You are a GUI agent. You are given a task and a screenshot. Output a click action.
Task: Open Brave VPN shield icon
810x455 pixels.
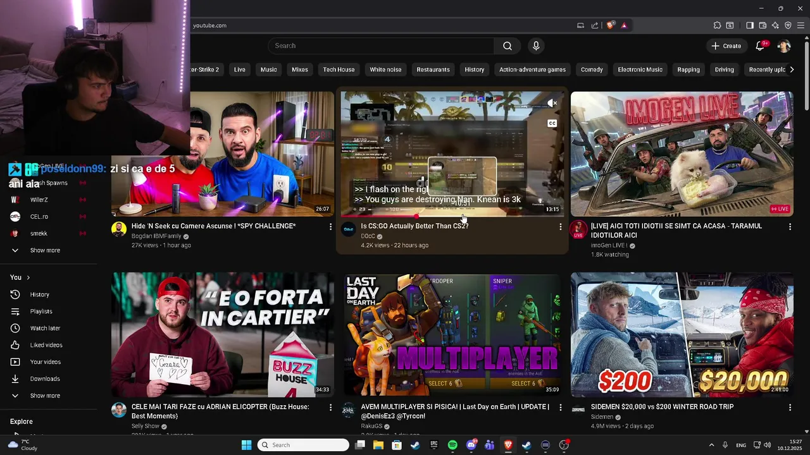pyautogui.click(x=788, y=25)
